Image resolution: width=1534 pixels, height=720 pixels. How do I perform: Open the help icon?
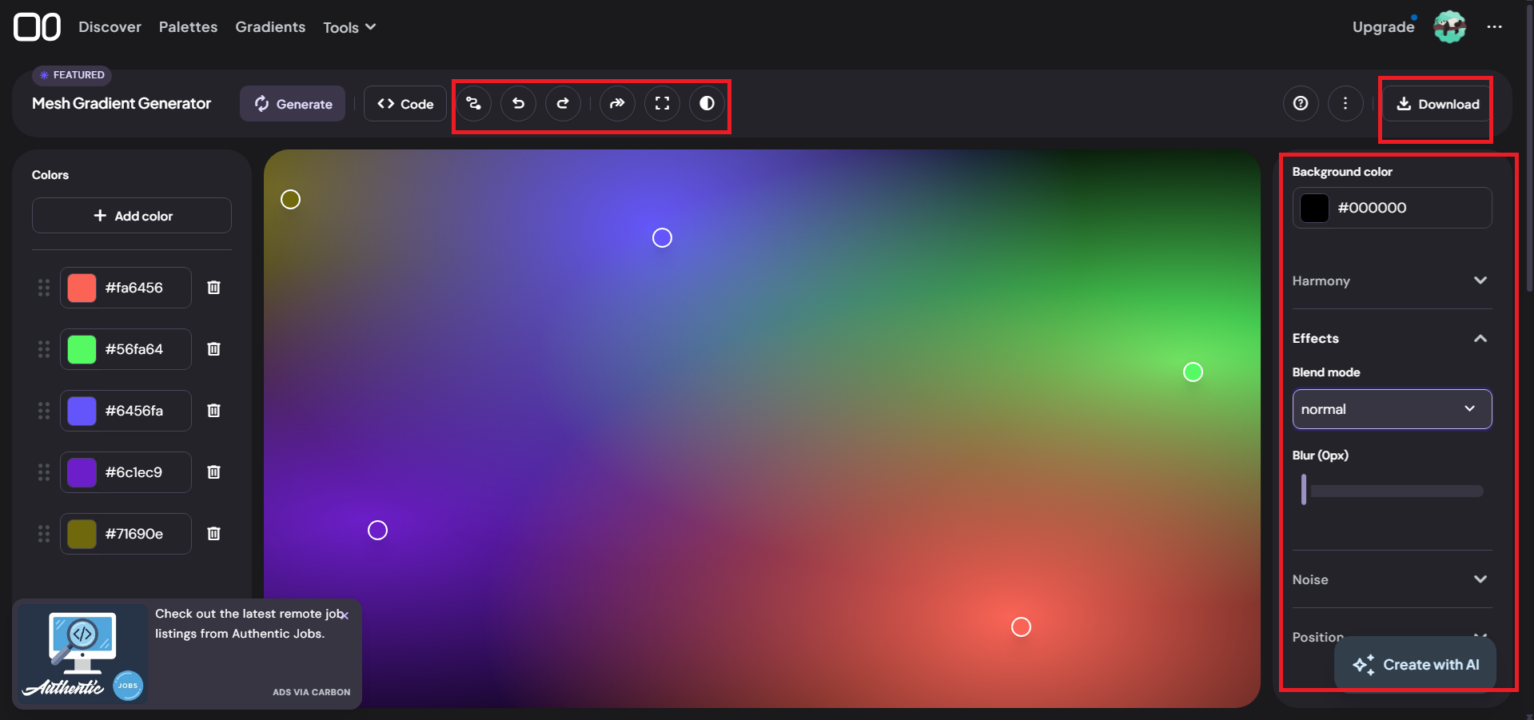coord(1300,103)
